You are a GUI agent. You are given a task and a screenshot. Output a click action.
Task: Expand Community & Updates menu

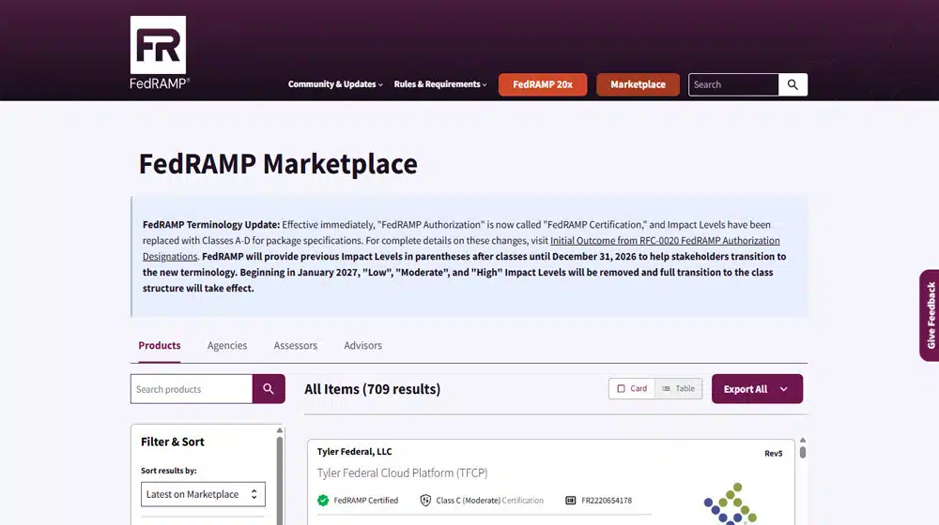[335, 84]
